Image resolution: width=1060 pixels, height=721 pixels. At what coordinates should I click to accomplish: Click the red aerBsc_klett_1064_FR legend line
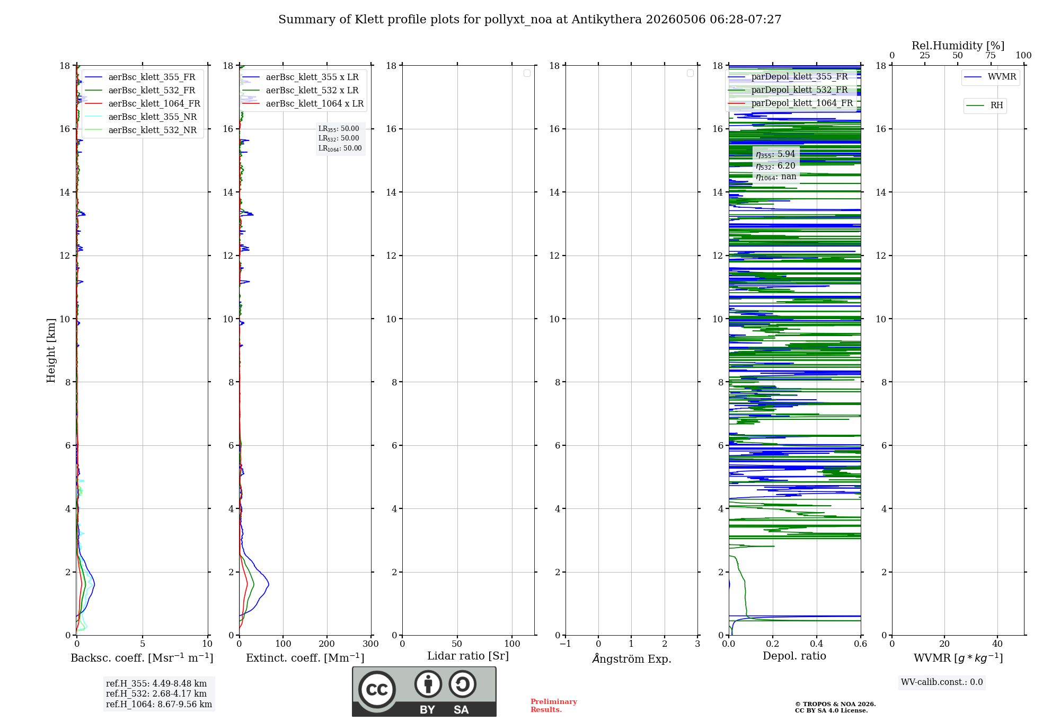point(93,104)
